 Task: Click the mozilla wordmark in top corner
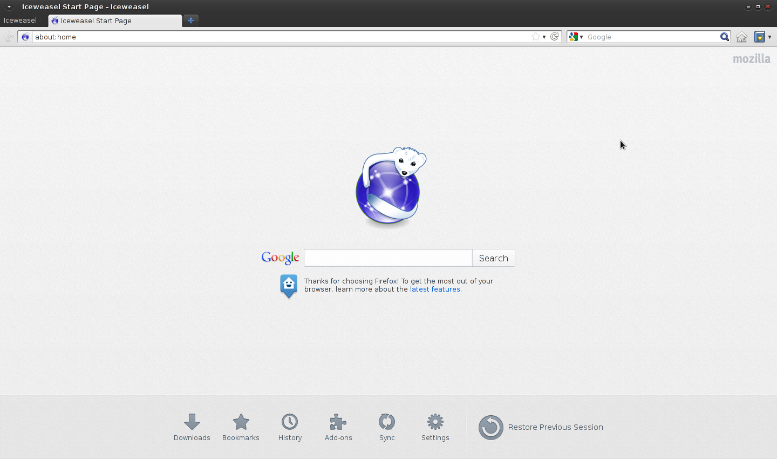(x=752, y=59)
